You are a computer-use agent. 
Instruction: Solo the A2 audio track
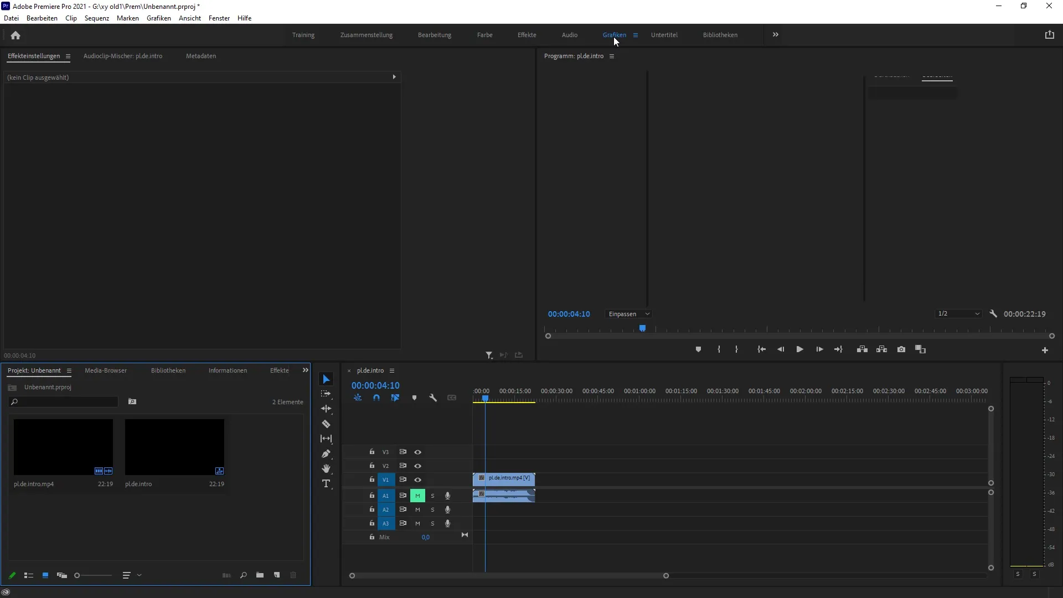click(432, 509)
